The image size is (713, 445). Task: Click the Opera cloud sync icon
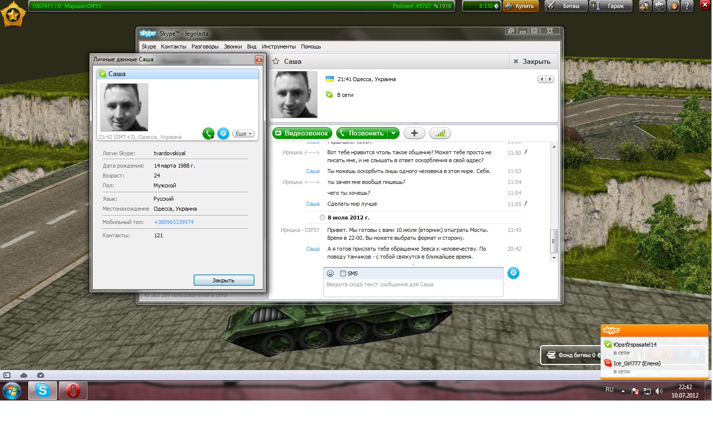pos(24,375)
